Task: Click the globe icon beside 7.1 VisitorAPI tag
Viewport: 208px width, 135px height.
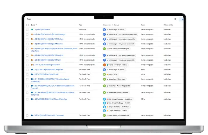Action: coord(32,30)
